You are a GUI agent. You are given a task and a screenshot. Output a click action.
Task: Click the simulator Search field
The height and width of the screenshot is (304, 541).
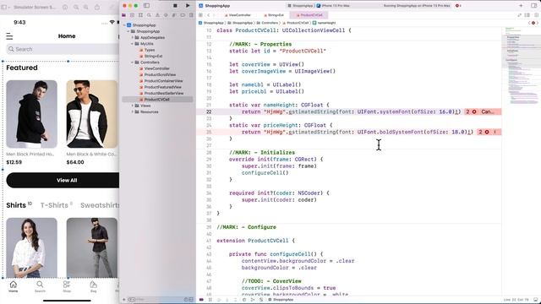(63, 49)
